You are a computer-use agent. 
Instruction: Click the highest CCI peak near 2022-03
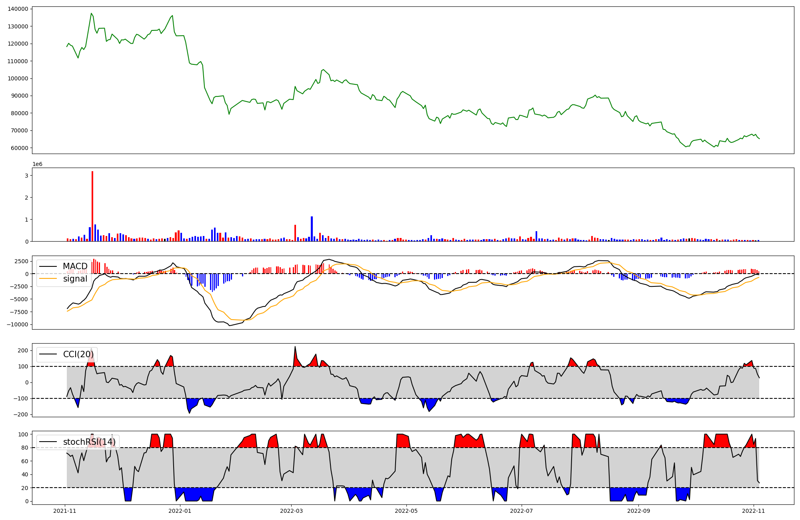pos(295,347)
